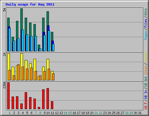Click day 6 on the x-axis
149x116 pixels.
31,113
